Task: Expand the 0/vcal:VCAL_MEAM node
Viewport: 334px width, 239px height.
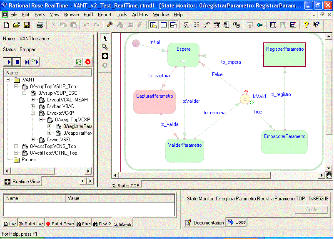Action: click(x=33, y=99)
